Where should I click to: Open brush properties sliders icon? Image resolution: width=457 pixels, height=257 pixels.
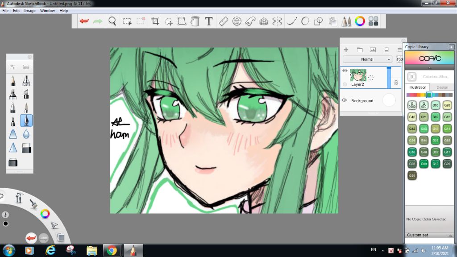coord(13,67)
